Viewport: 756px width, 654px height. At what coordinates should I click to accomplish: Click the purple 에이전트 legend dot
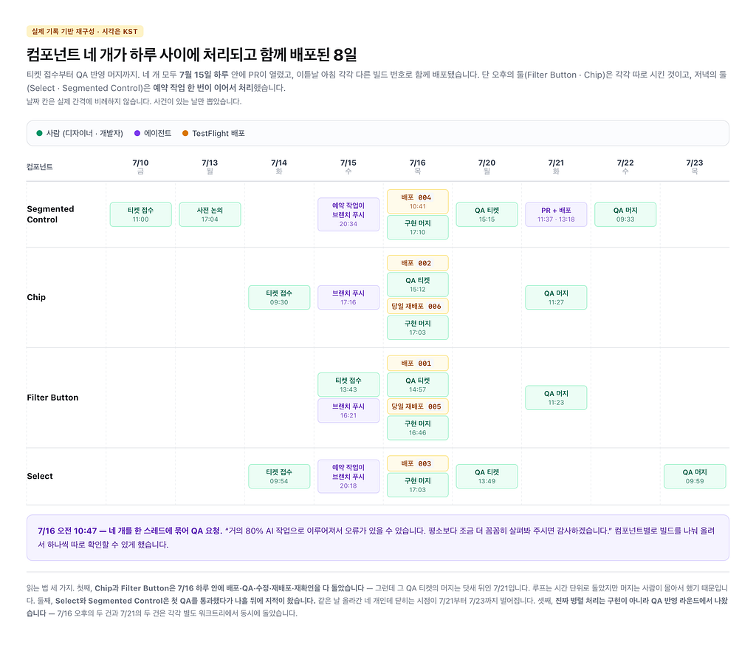coord(137,133)
